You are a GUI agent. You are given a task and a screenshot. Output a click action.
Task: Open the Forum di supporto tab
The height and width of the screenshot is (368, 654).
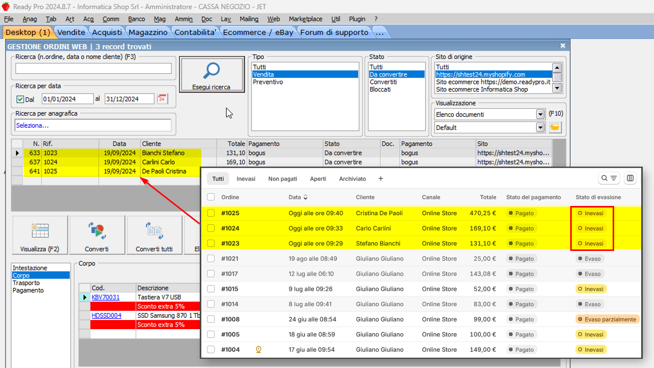click(x=334, y=32)
